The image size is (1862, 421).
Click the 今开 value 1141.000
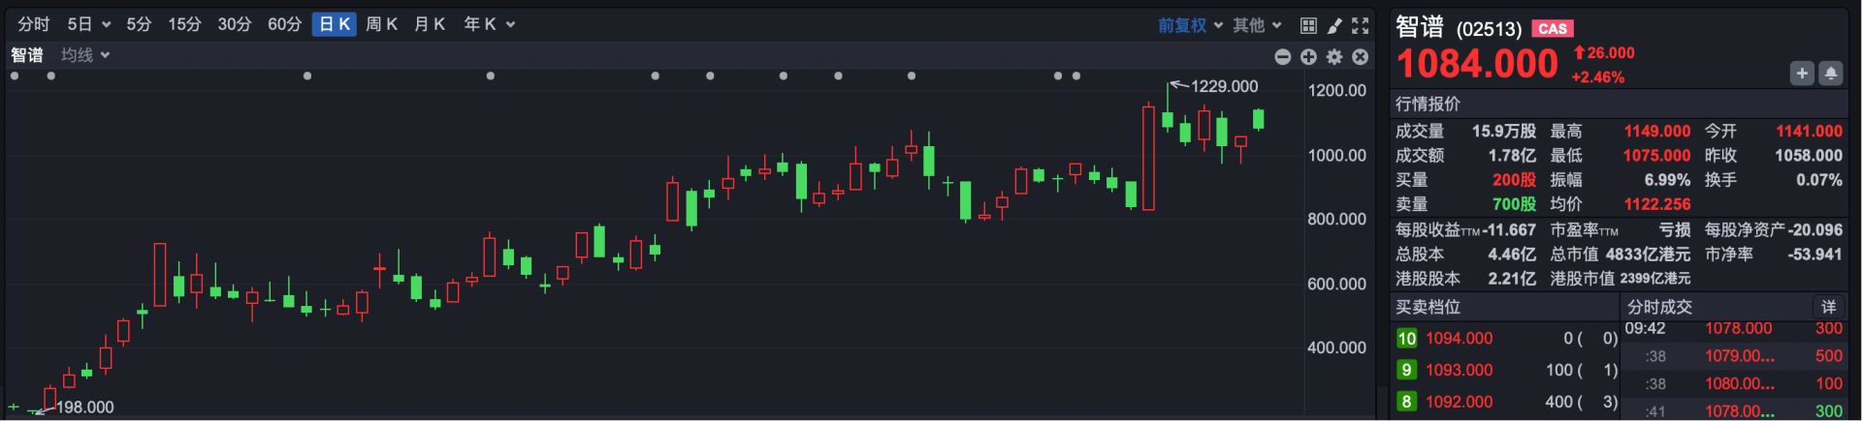pos(1809,131)
